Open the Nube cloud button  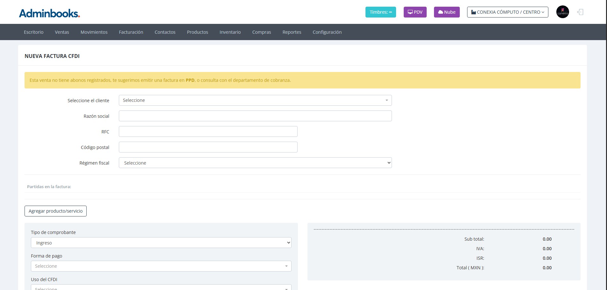point(446,12)
